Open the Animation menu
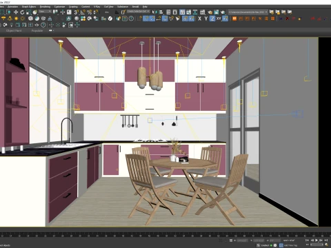 (12, 7)
